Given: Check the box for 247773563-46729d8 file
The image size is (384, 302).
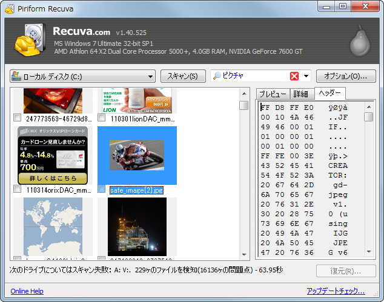Looking at the screenshot, I should pyautogui.click(x=17, y=118).
